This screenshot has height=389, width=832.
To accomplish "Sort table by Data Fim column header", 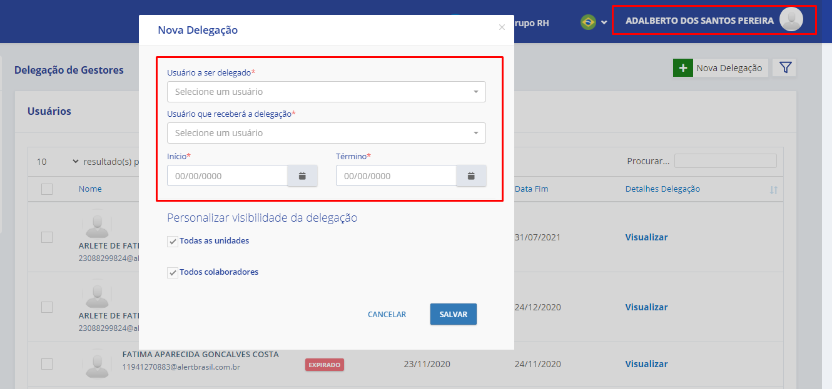I will (x=531, y=189).
